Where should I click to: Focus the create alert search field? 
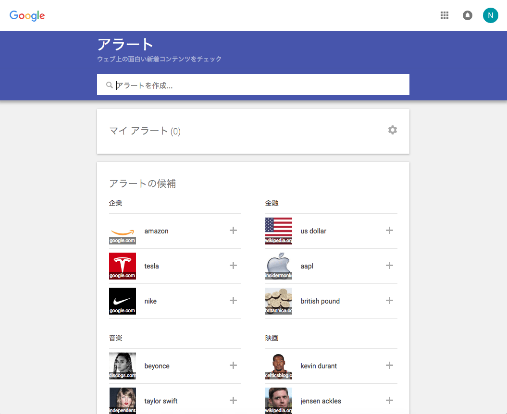253,85
